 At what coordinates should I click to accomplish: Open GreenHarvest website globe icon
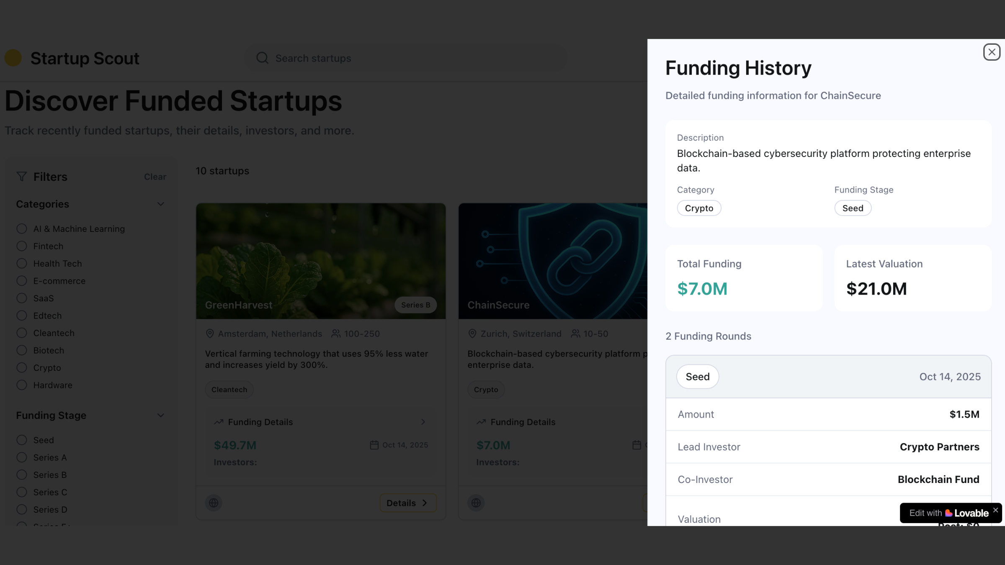pyautogui.click(x=214, y=503)
